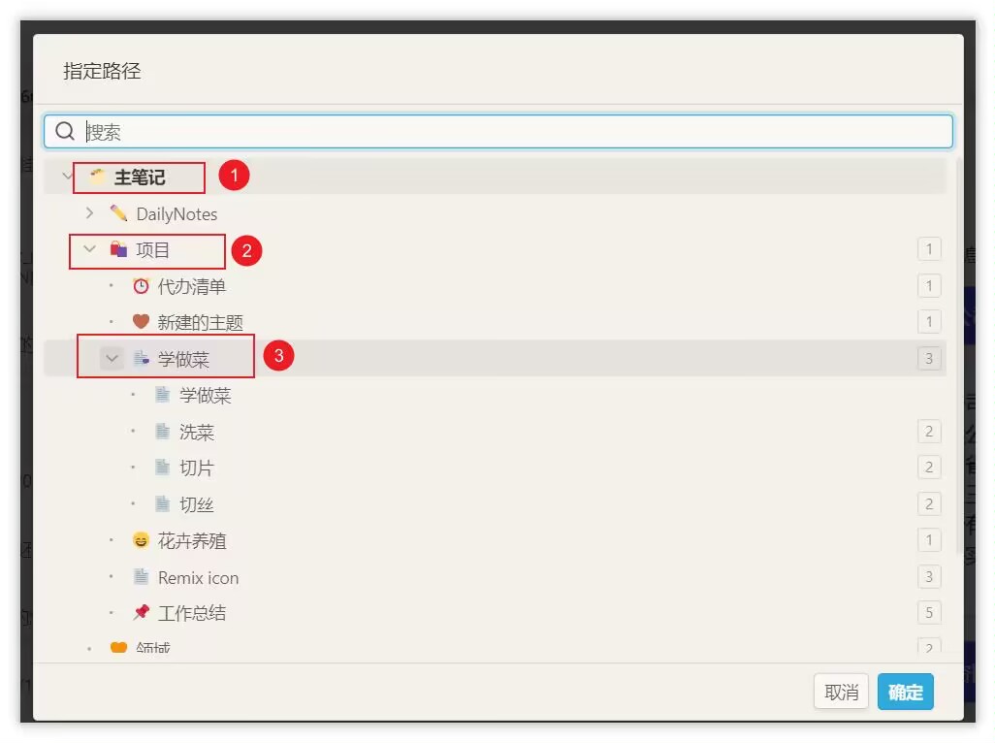Click the count badge on 洗菜 row
This screenshot has width=995, height=743.
tap(929, 432)
